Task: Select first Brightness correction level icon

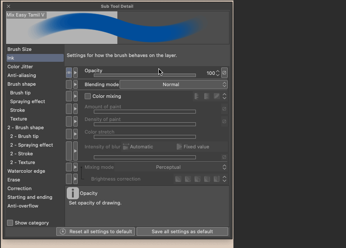Action: tap(178, 179)
